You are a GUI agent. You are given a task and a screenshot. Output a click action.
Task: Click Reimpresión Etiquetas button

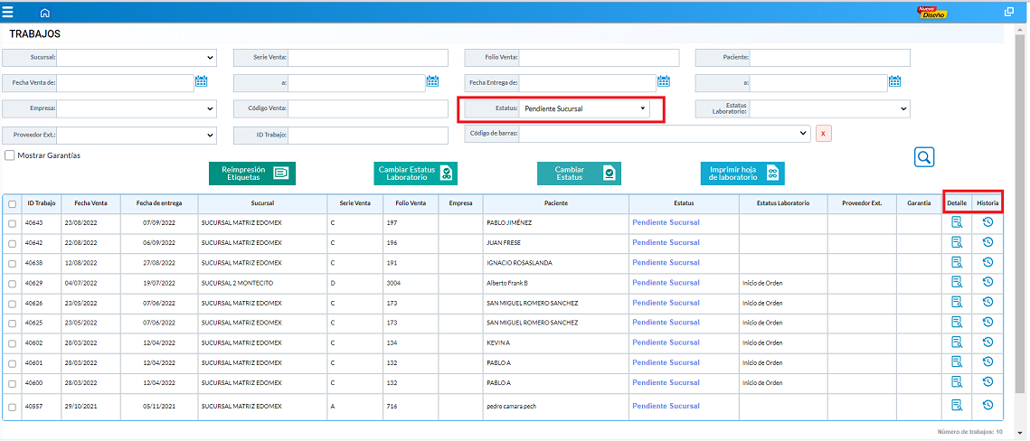click(x=252, y=174)
